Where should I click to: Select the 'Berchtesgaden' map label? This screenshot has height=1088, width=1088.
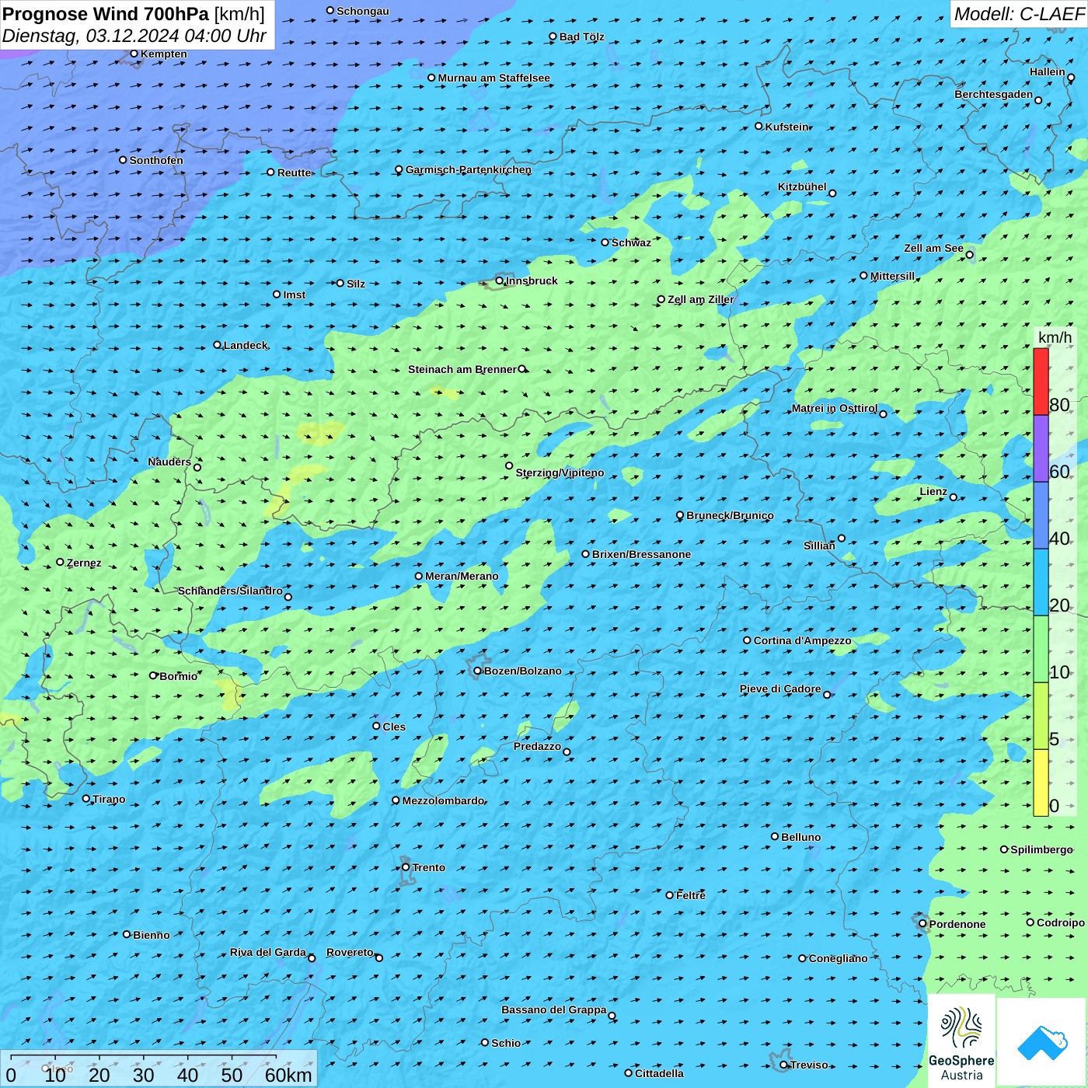[994, 94]
